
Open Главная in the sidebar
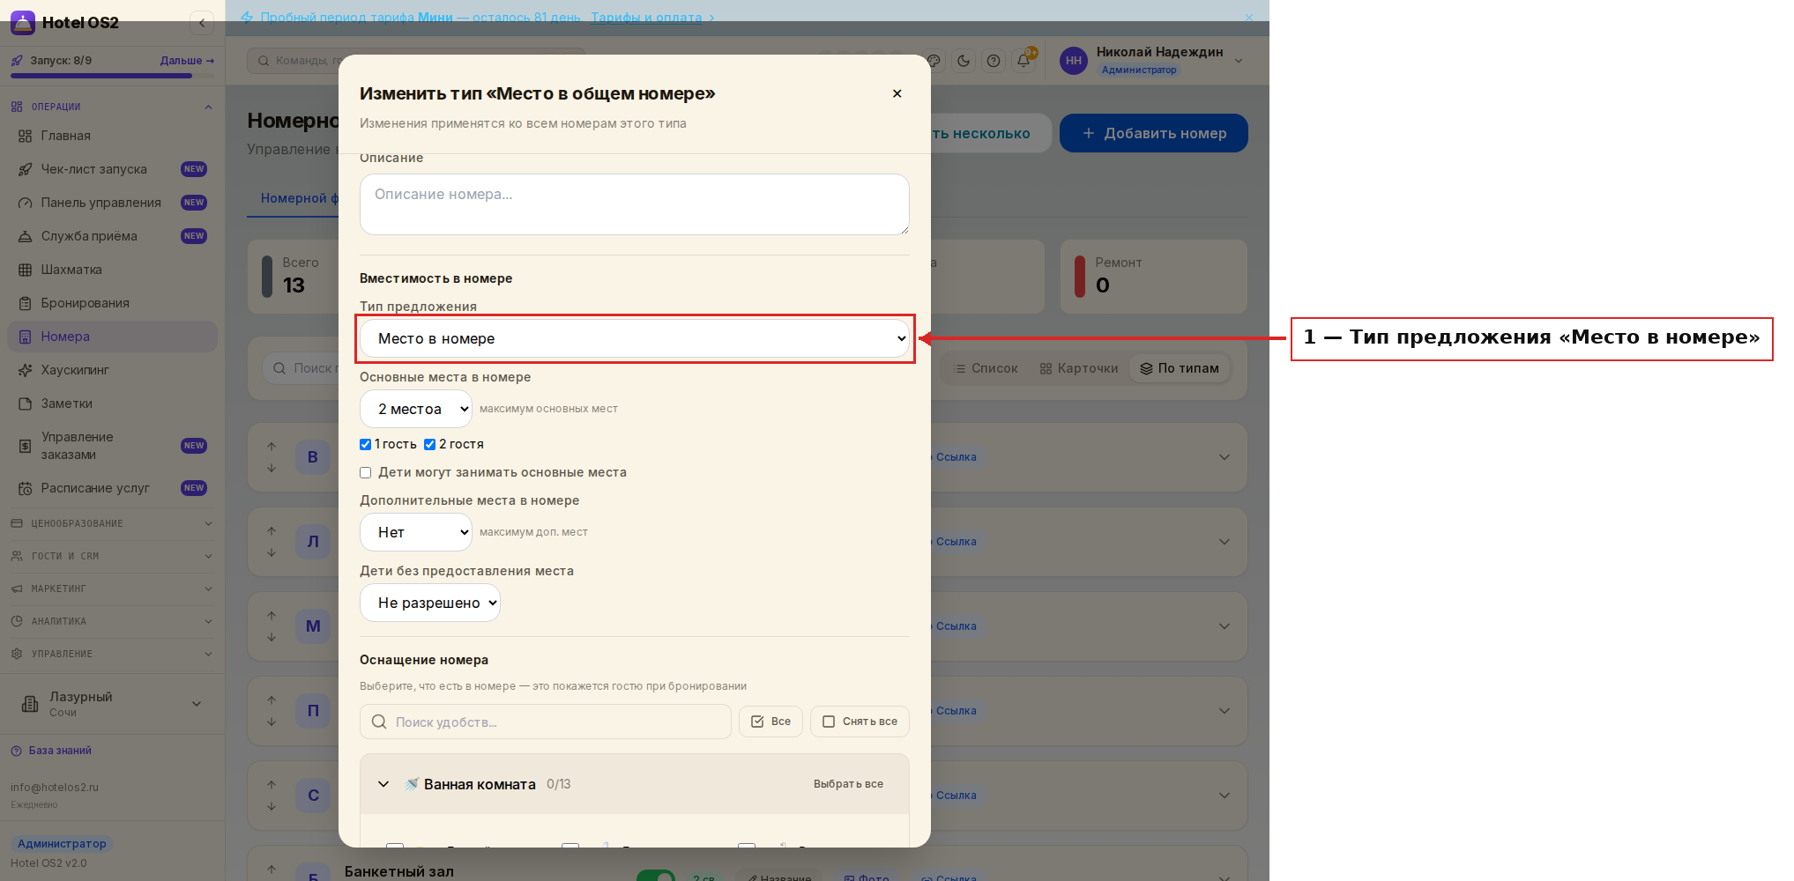(112, 136)
